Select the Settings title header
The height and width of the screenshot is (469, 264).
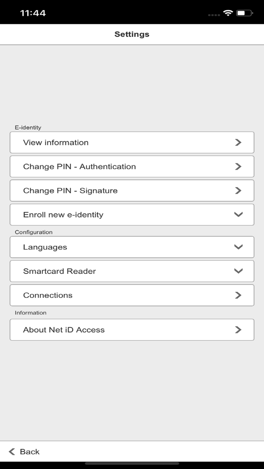(132, 34)
